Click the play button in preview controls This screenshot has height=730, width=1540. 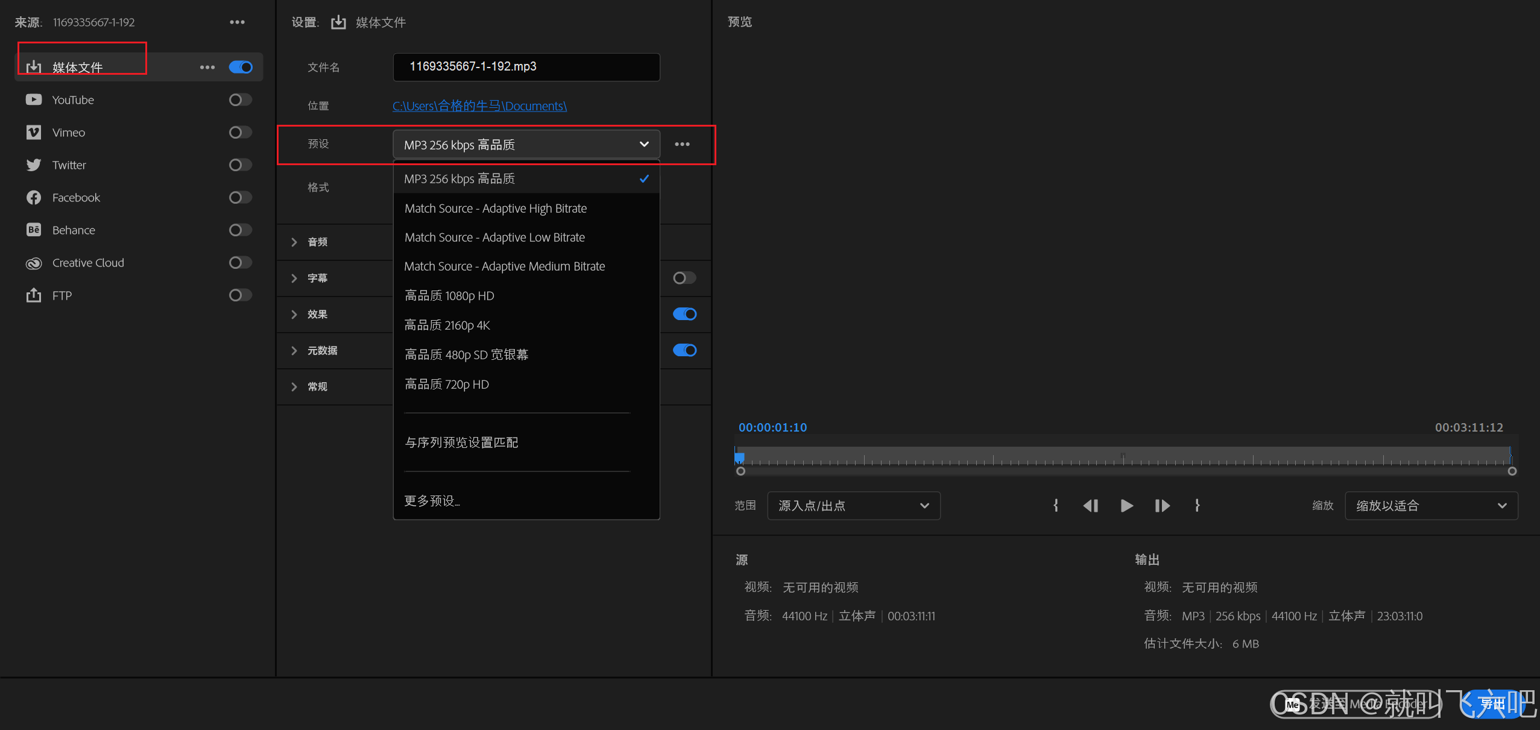tap(1126, 506)
